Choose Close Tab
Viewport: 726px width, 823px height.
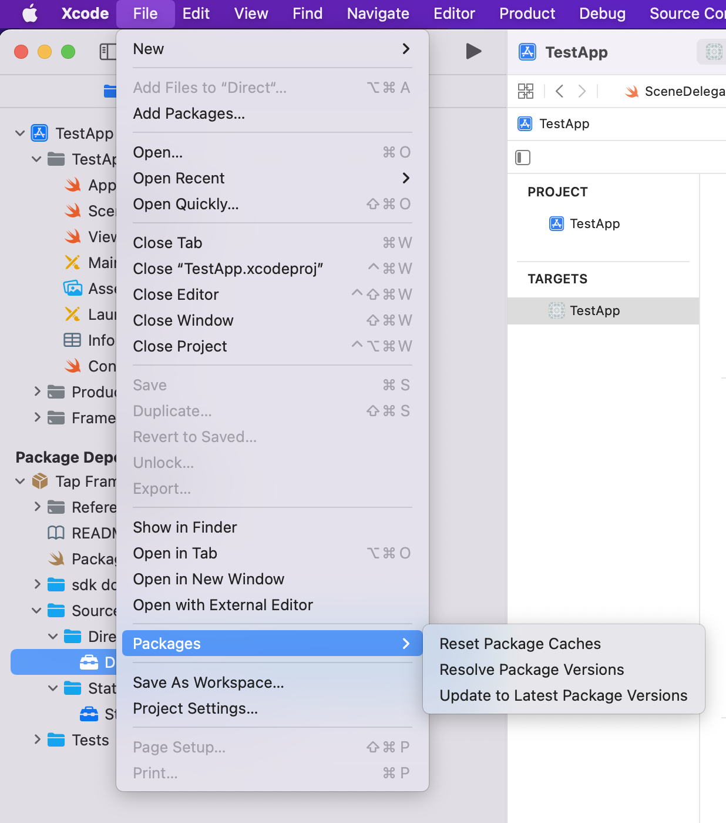point(273,243)
